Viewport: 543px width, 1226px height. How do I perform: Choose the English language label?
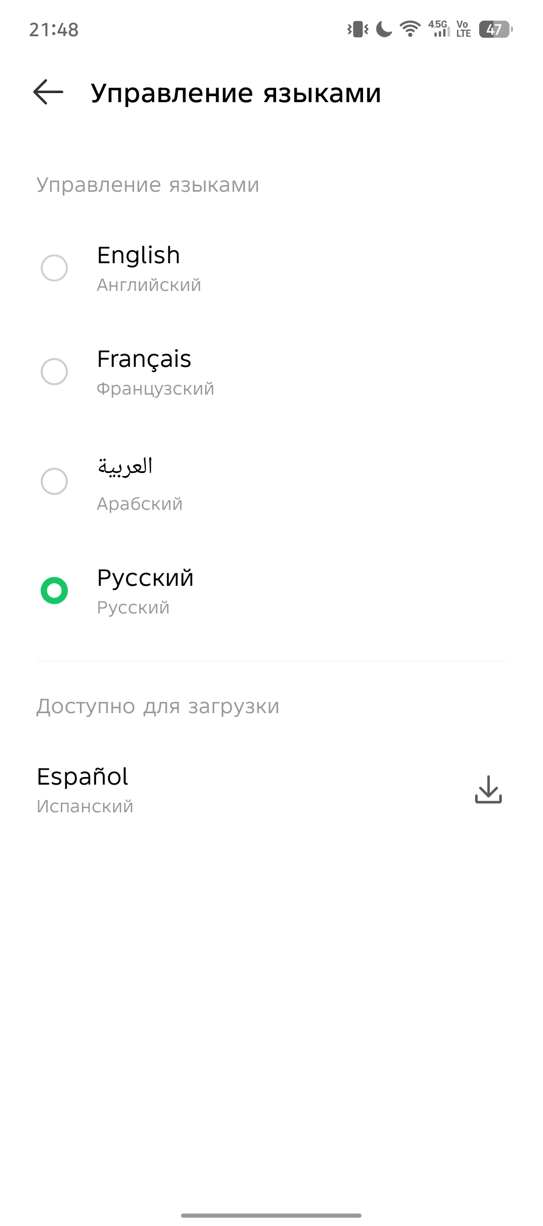click(x=138, y=255)
